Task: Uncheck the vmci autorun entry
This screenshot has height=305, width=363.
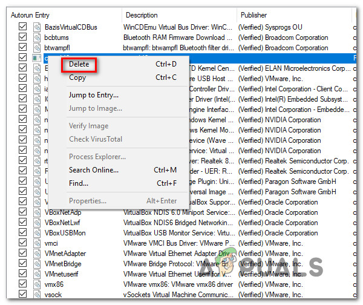Action: coord(23,242)
